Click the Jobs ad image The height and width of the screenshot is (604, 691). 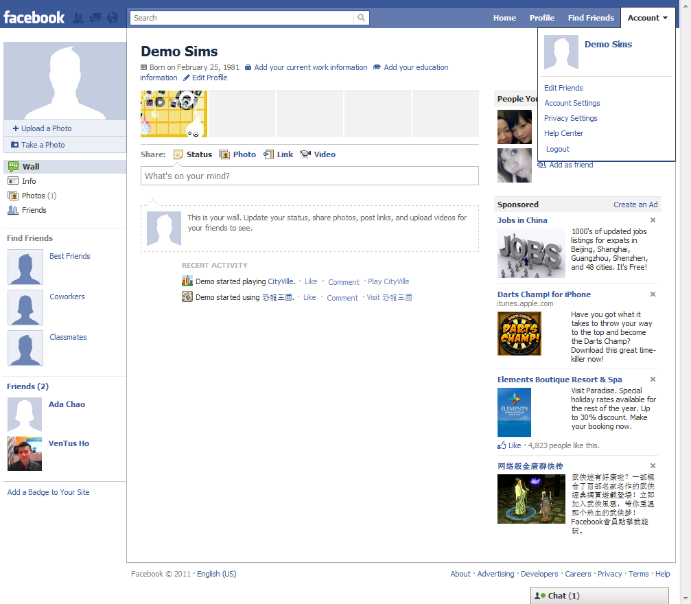531,253
